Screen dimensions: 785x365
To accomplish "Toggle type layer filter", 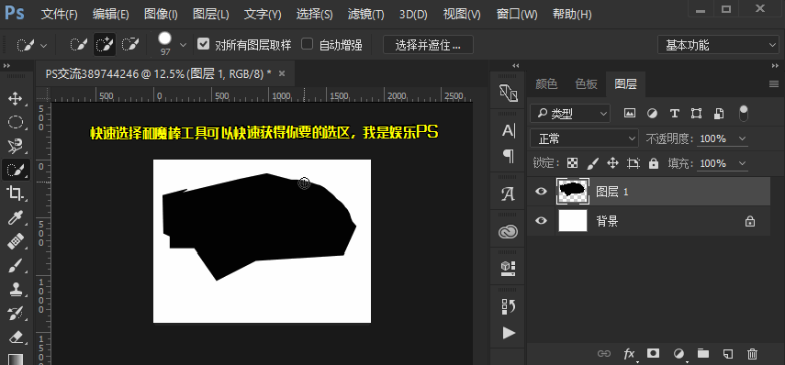I will pyautogui.click(x=674, y=113).
